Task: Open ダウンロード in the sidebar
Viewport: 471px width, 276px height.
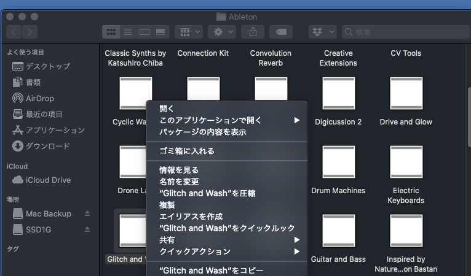Action: 41,146
